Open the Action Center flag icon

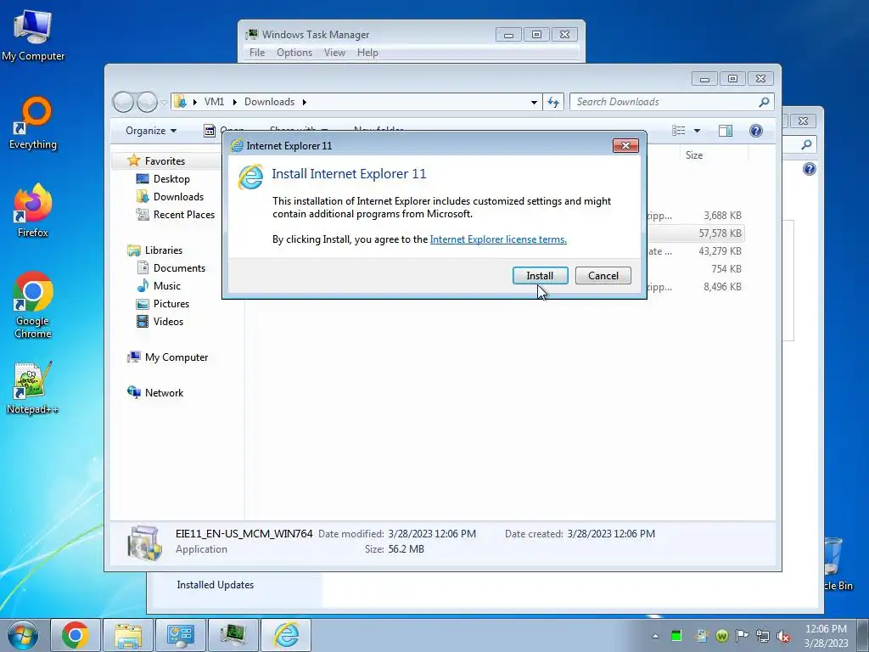pos(742,636)
